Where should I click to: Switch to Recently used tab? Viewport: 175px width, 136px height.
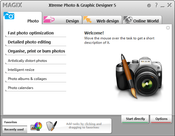click(x=15, y=129)
